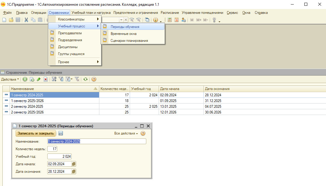The image size is (326, 186).
Task: Open Подразделения from the menu
Action: tap(75, 40)
